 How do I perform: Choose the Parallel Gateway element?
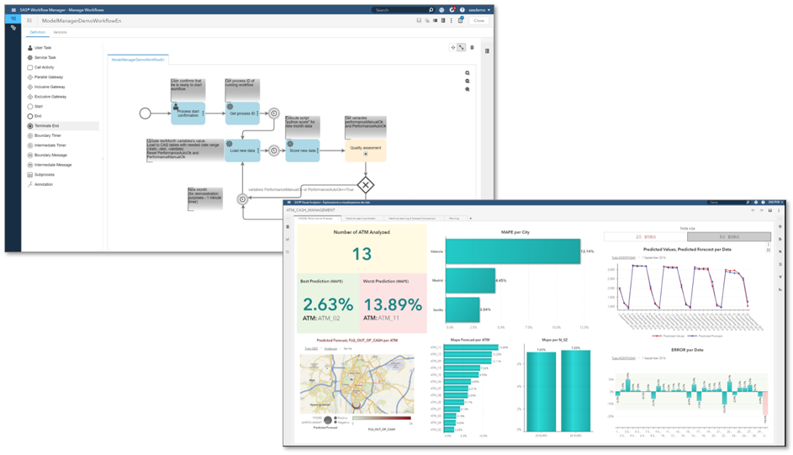(x=48, y=77)
